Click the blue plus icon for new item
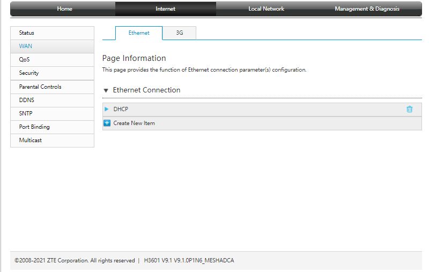 pos(107,123)
